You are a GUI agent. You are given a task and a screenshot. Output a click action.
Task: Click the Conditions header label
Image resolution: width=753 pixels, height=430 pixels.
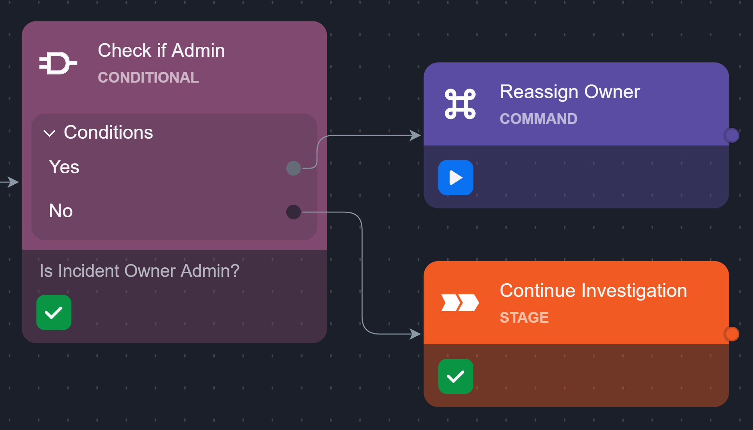tap(108, 132)
